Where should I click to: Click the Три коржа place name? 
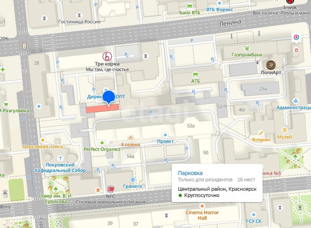coord(107,64)
